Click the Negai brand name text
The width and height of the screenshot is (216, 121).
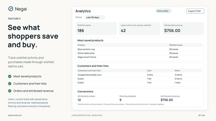click(x=21, y=9)
